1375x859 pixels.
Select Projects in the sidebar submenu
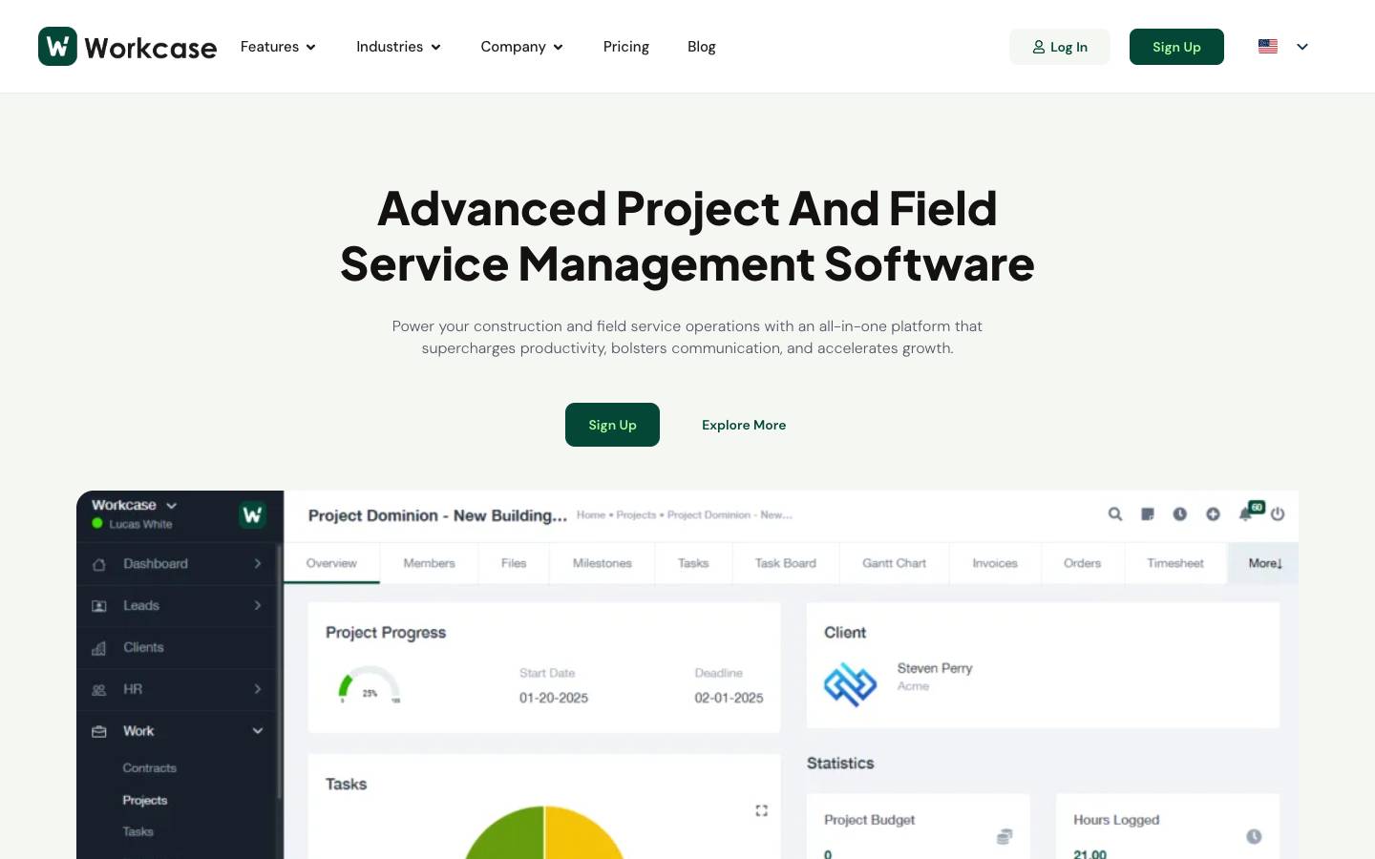click(145, 800)
